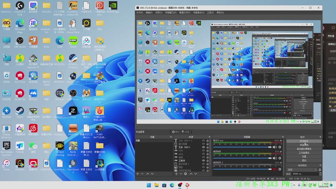
Task: Unmute the red muted speaker icon
Action: point(275,169)
